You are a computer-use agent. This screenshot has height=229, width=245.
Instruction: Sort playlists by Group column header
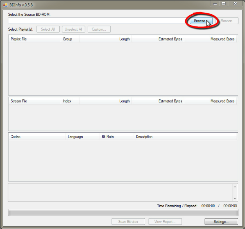pyautogui.click(x=70, y=39)
